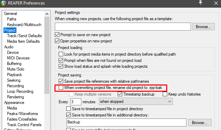Screen dimensions: 221x130
Task: Open Track Control Panels preferences
Action: pos(24,125)
